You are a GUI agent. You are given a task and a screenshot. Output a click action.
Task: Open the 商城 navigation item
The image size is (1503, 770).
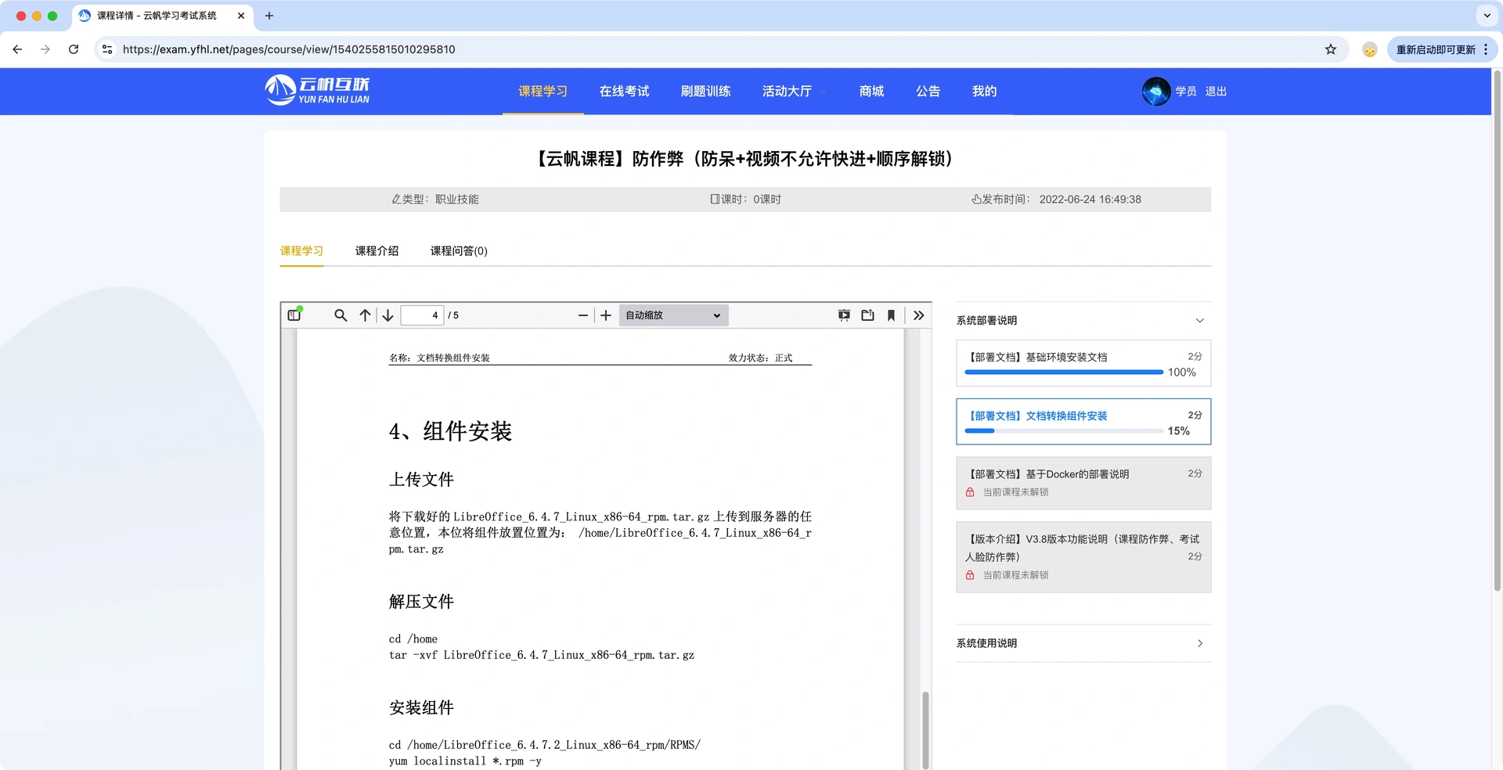871,92
